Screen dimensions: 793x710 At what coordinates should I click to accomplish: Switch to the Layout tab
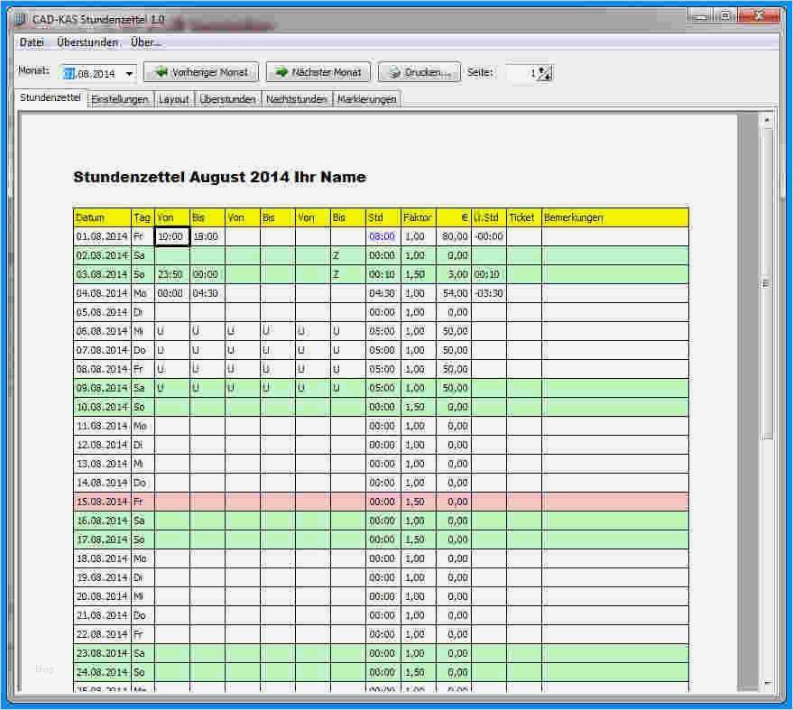tap(173, 99)
